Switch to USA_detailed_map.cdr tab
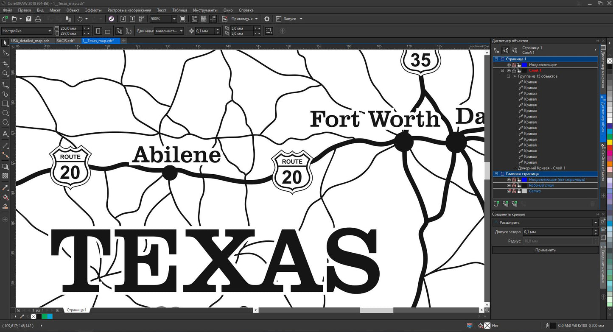 point(30,41)
